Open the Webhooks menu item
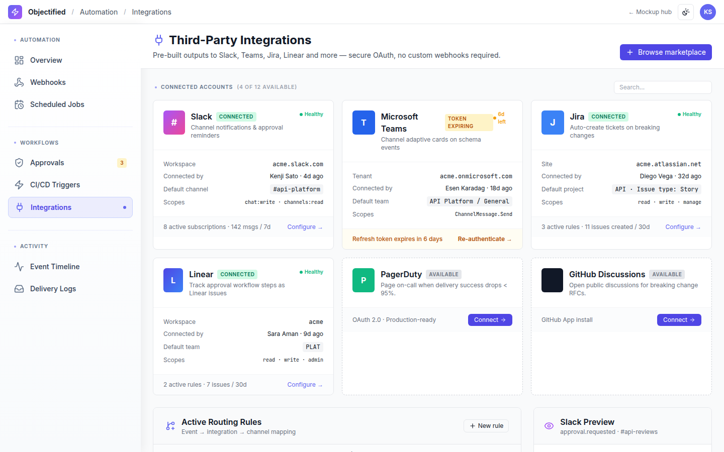 (x=70, y=82)
